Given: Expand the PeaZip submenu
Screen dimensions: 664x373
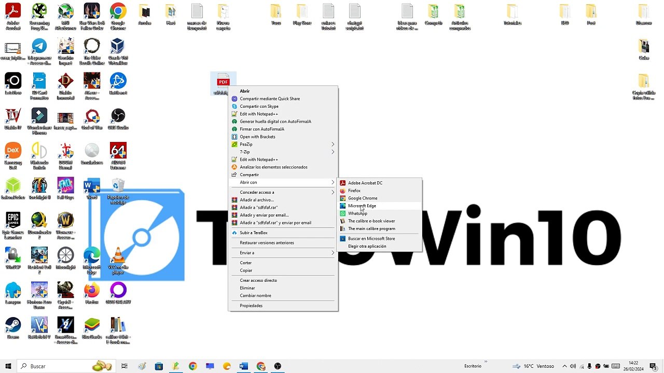Looking at the screenshot, I should [283, 145].
